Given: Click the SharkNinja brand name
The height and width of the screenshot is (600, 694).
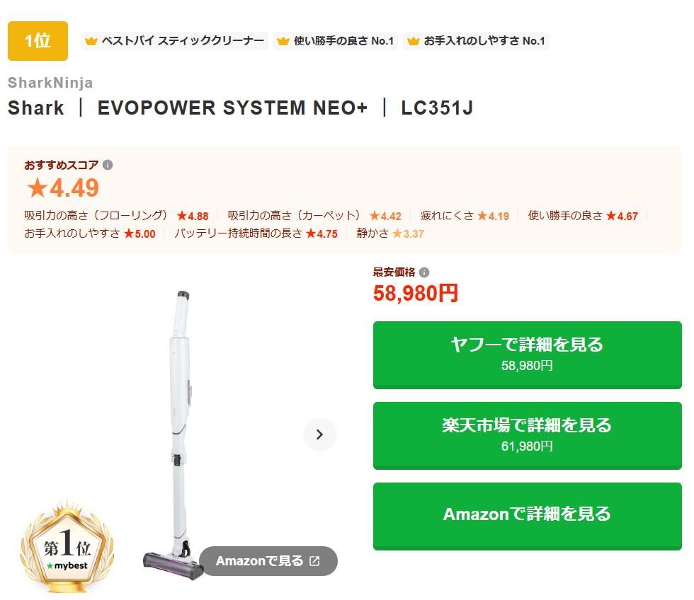Looking at the screenshot, I should [50, 83].
